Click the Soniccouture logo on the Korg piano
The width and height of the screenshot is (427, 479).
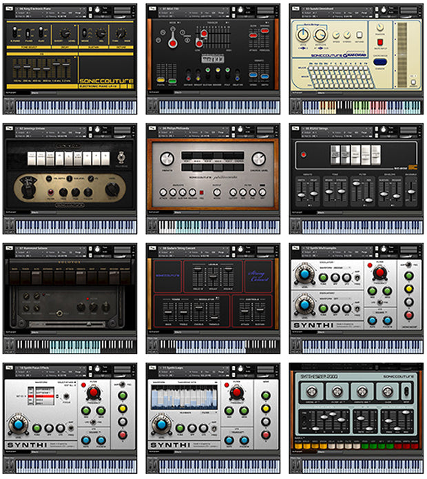coord(106,81)
